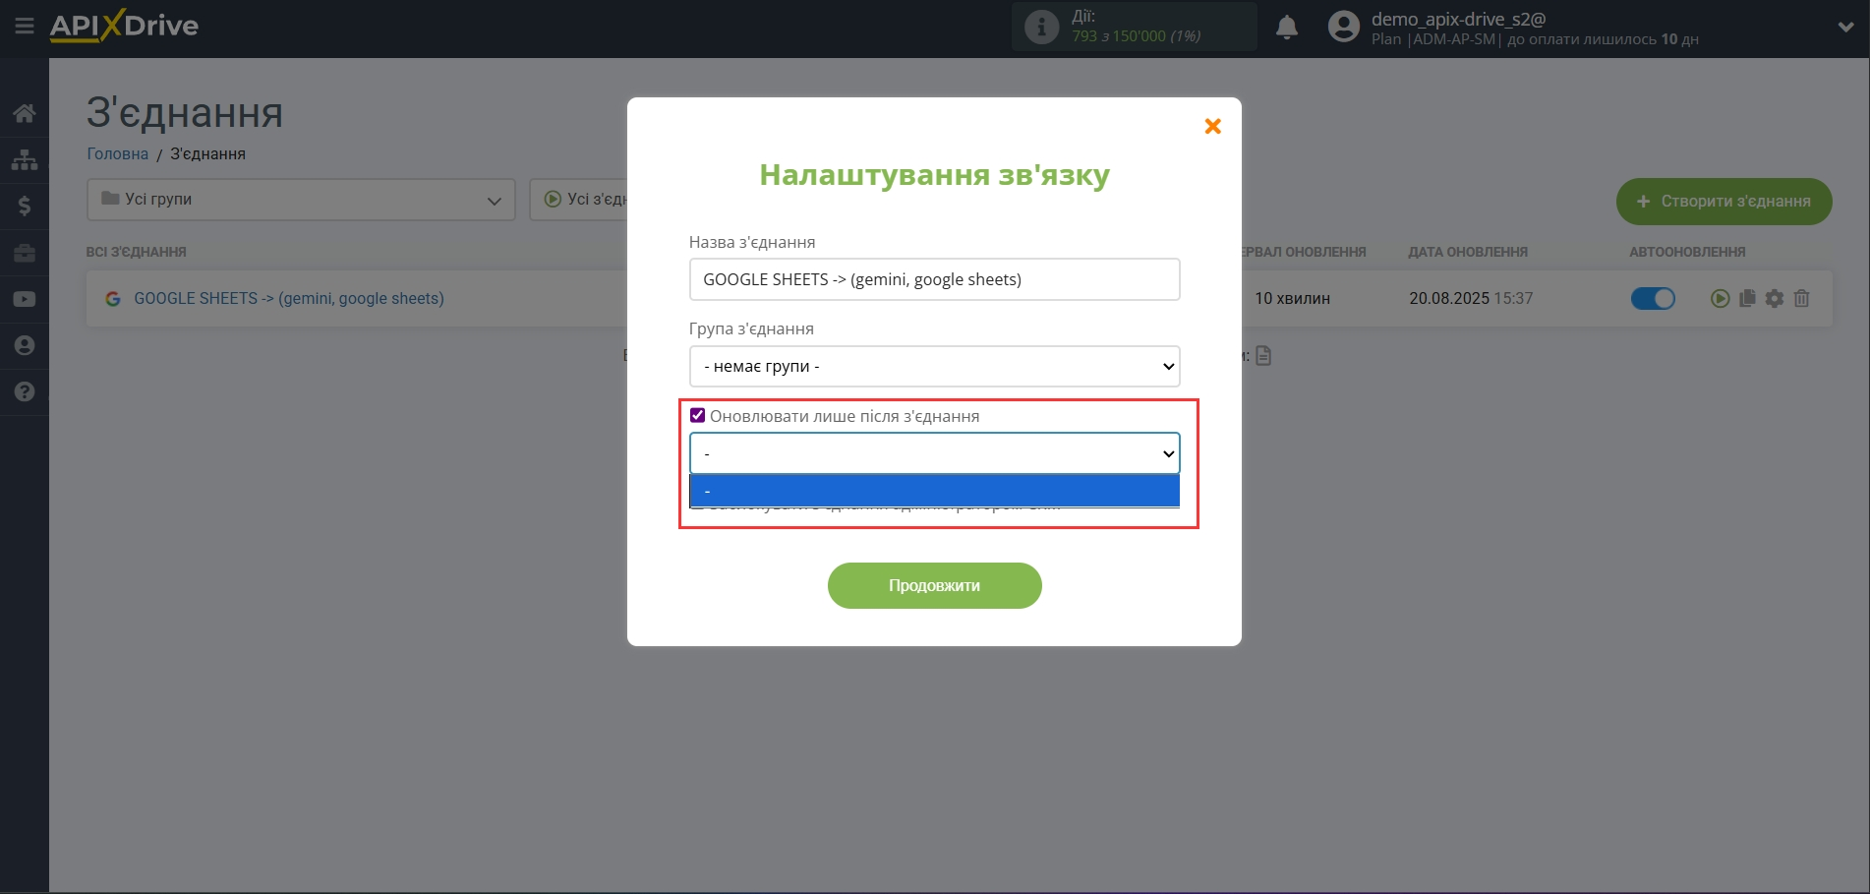Click the АВТООНОВЛЕННЯ column header
Image resolution: width=1870 pixels, height=894 pixels.
(x=1687, y=252)
